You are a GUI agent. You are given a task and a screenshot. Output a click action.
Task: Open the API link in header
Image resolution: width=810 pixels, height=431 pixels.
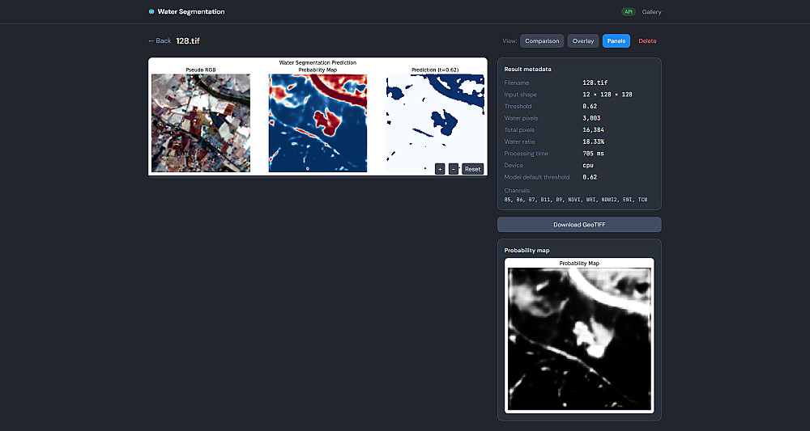coord(629,12)
